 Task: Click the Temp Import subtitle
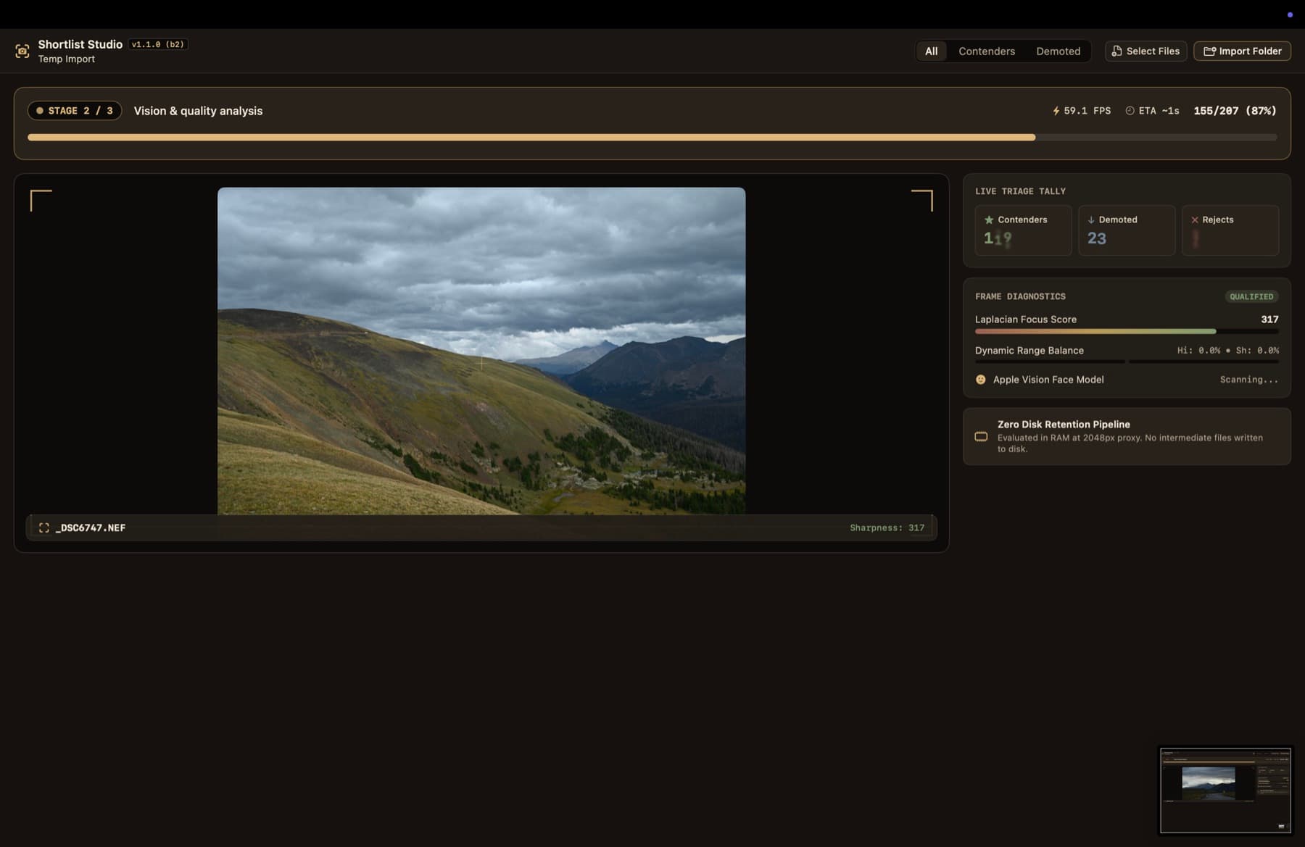67,59
